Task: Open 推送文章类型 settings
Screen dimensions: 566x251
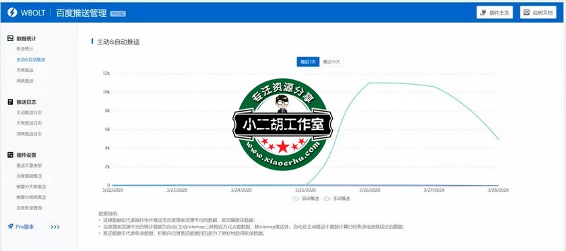Action: click(x=29, y=166)
